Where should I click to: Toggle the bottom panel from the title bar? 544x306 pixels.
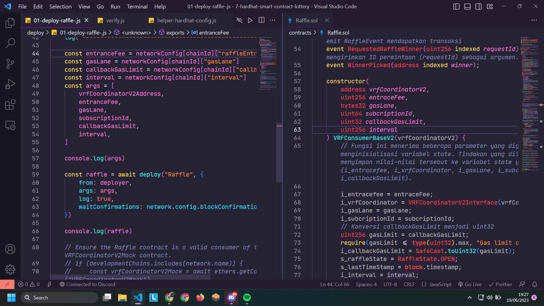coord(467,6)
